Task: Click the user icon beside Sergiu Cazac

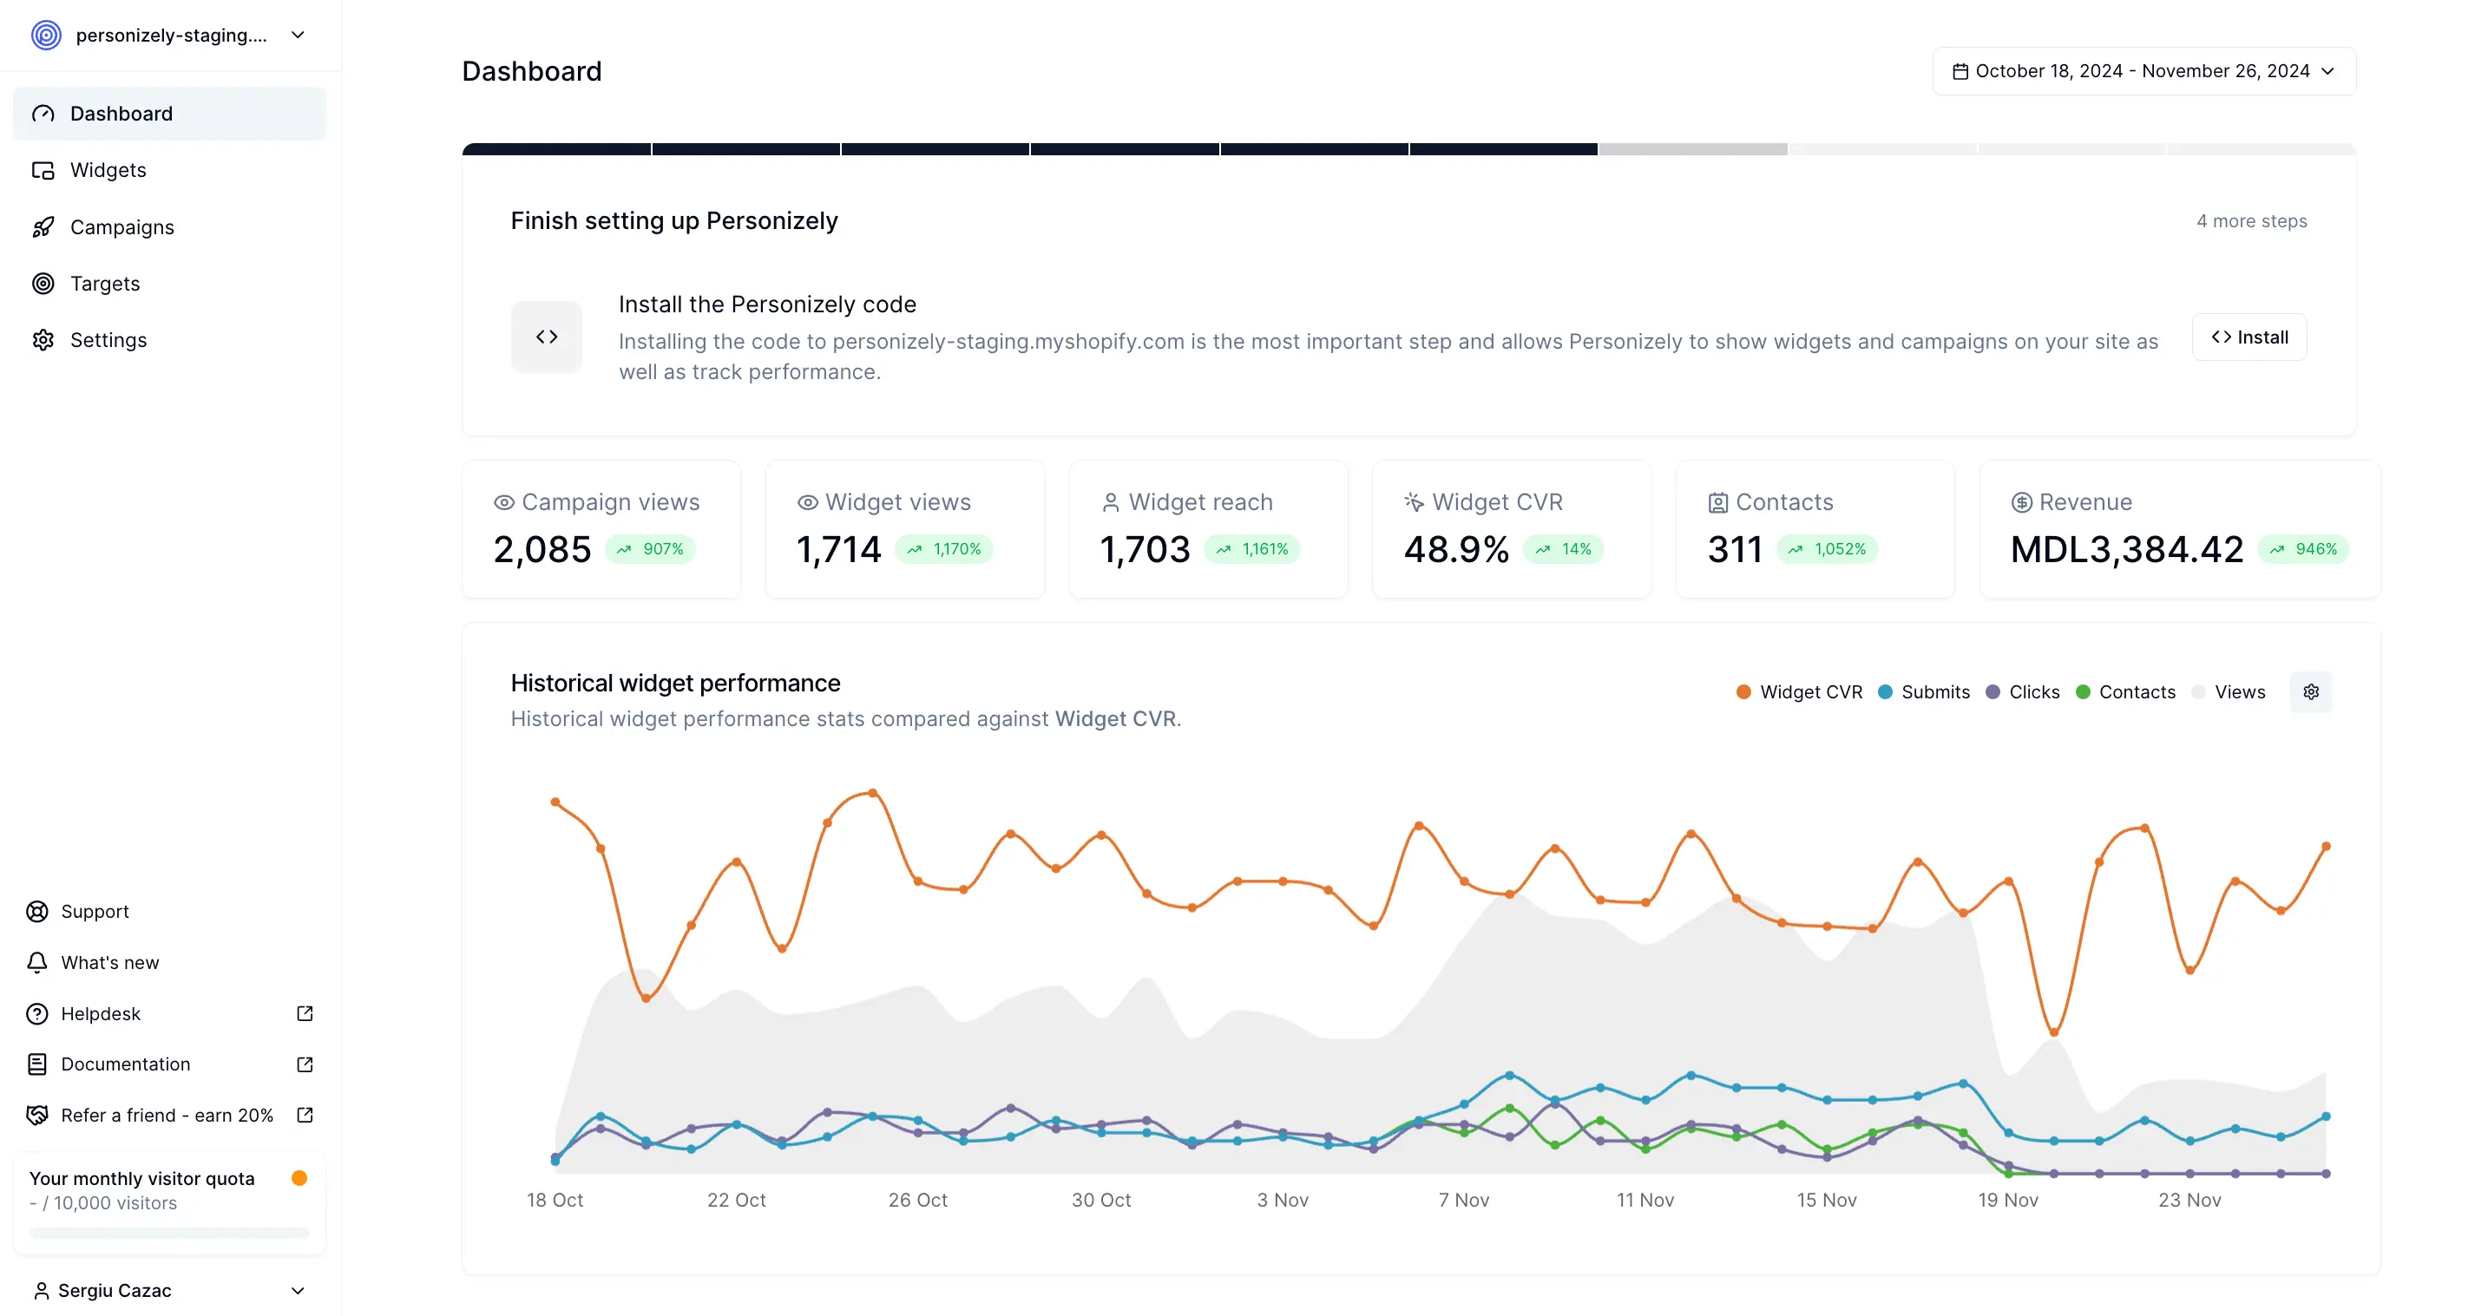Action: click(x=42, y=1290)
